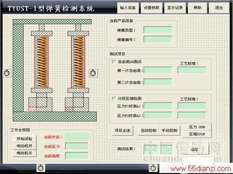Enable the 自由高h0测试 checkbox

click(114, 62)
